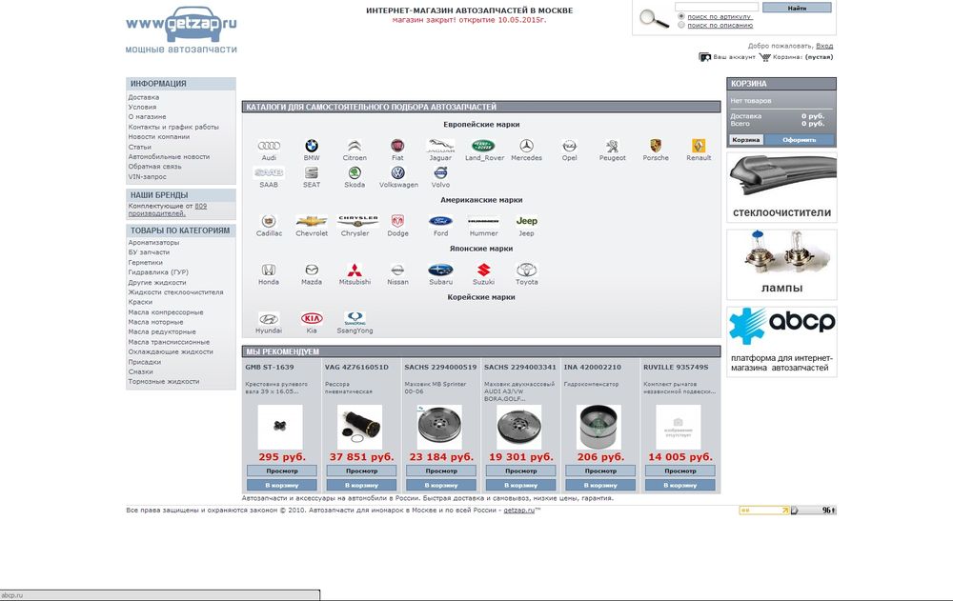
Task: Open the Вход login link
Action: pos(824,46)
